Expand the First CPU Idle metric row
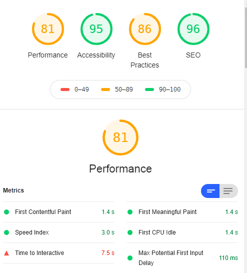This screenshot has height=273, width=247. pos(182,232)
